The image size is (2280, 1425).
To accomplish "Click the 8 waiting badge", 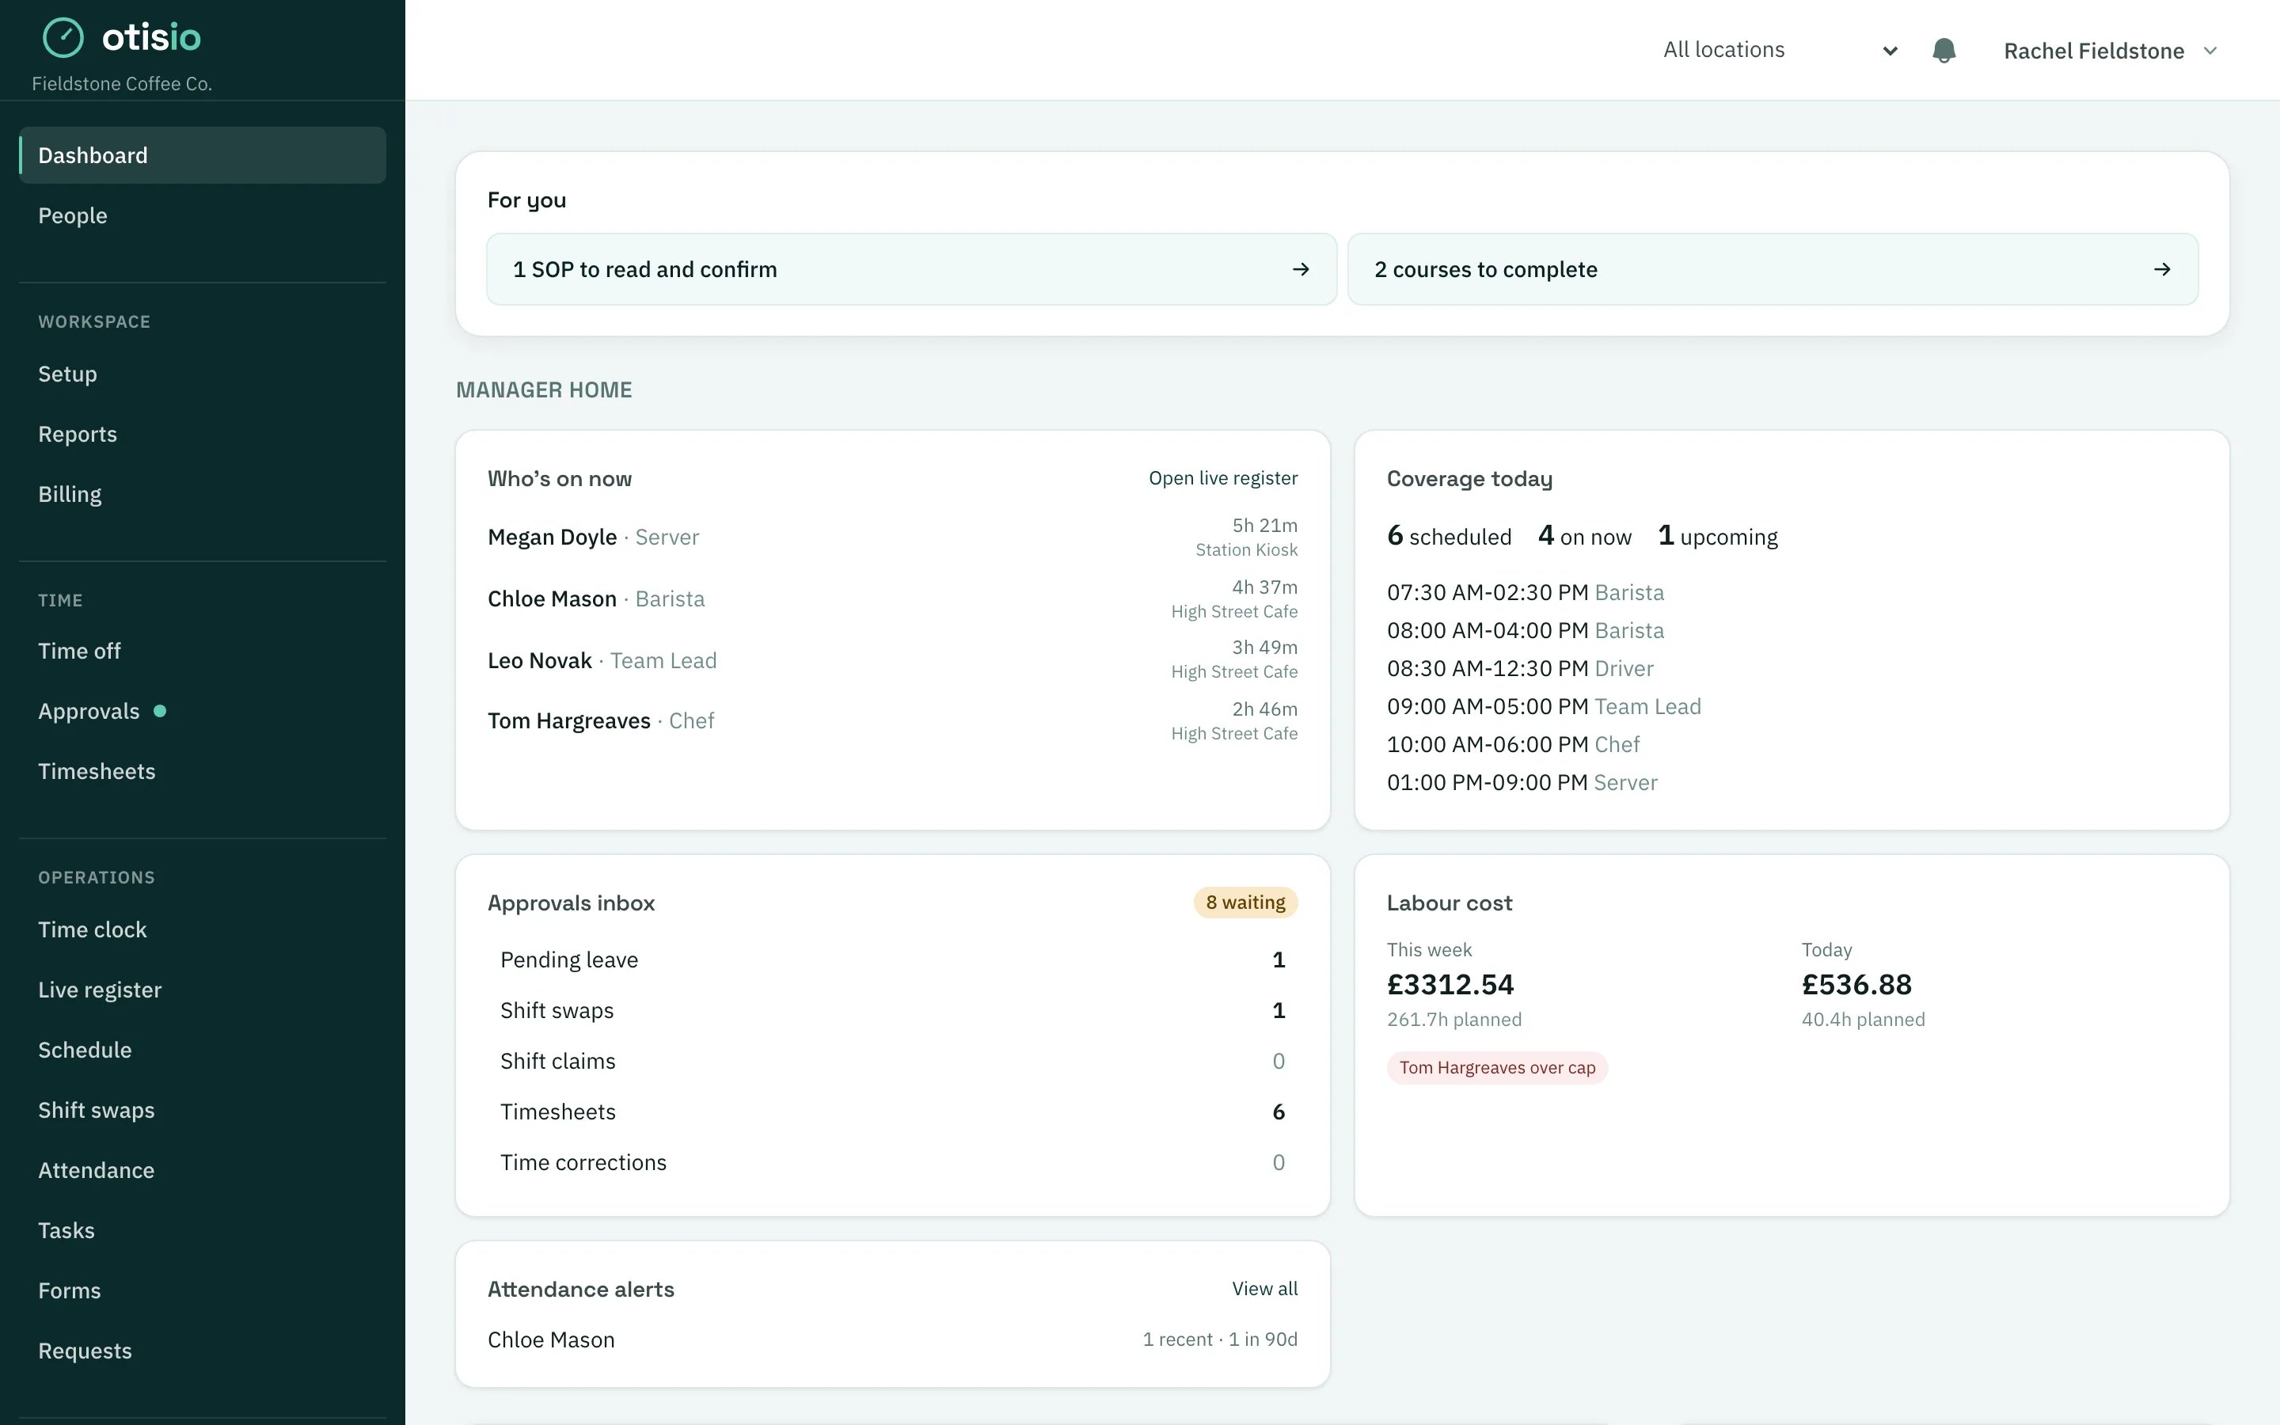I will pos(1245,902).
